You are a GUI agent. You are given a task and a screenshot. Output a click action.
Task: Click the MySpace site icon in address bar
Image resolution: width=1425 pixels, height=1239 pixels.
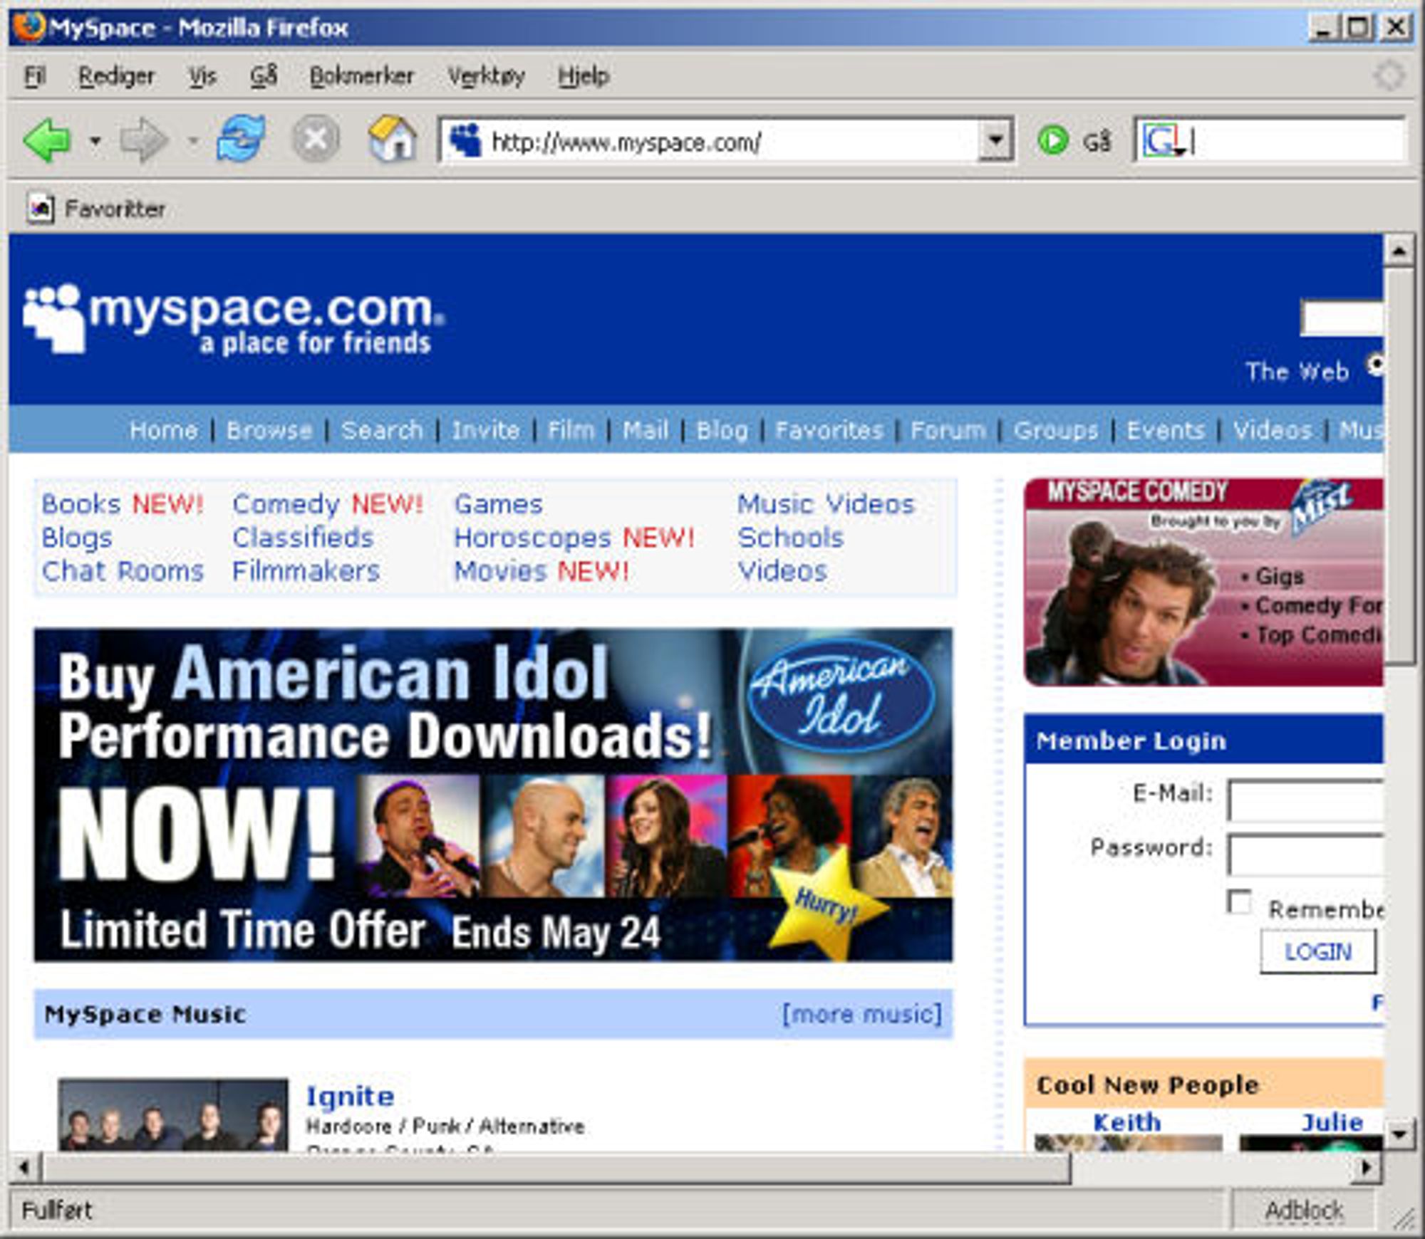[x=465, y=140]
